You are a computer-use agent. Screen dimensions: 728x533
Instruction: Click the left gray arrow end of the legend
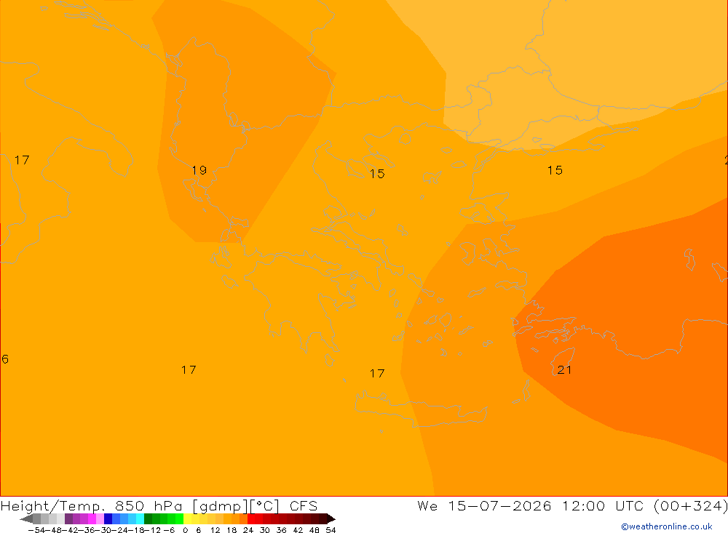26,518
